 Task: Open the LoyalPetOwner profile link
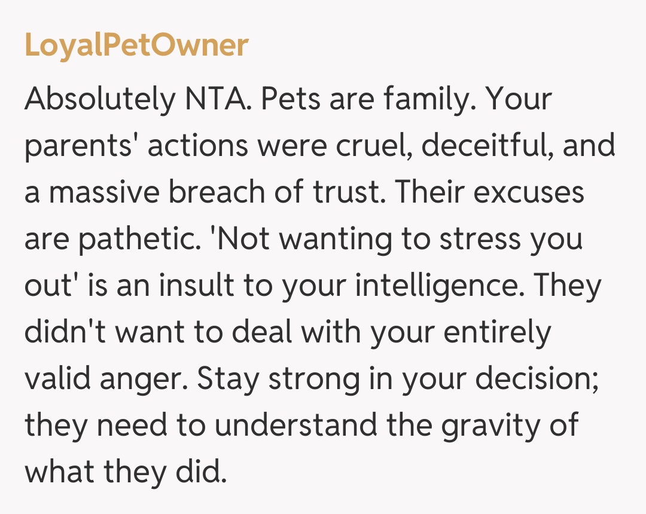coord(136,45)
